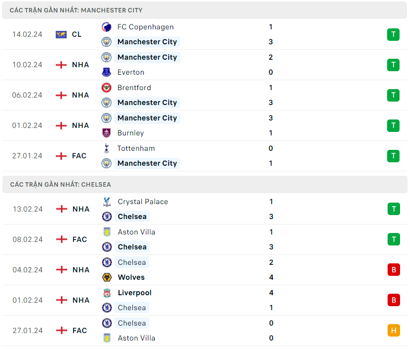Click the Everton club crest
Image resolution: width=410 pixels, height=349 pixels.
[106, 72]
